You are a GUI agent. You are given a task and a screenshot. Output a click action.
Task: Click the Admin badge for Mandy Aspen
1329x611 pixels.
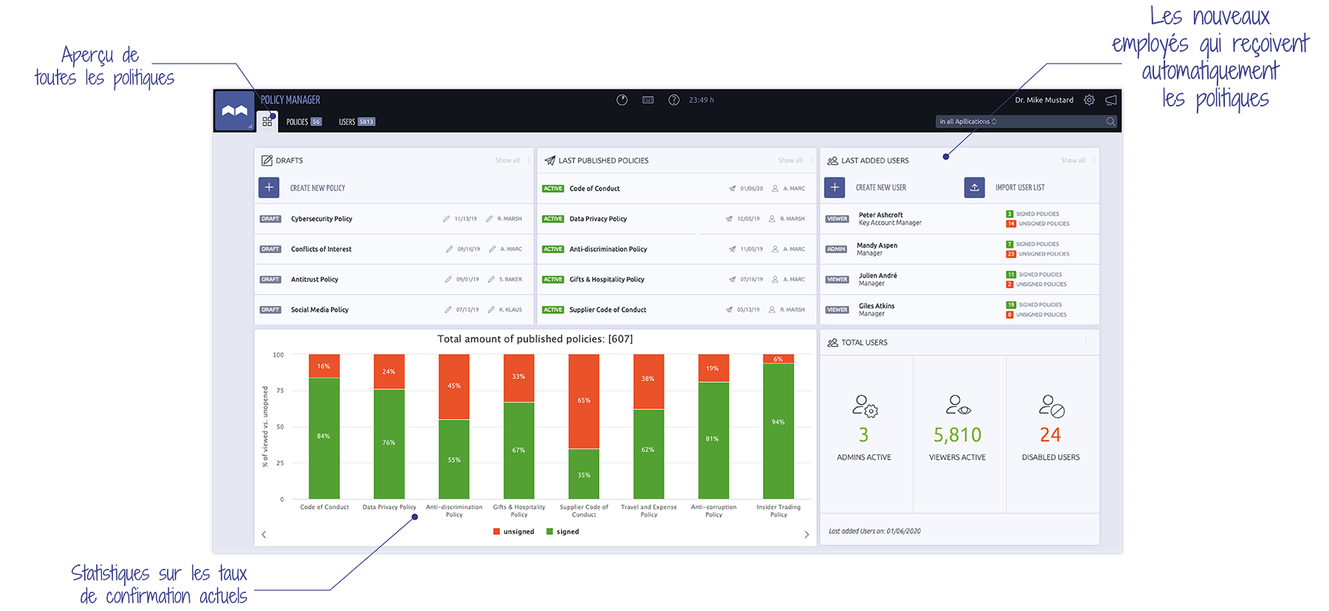tap(837, 249)
